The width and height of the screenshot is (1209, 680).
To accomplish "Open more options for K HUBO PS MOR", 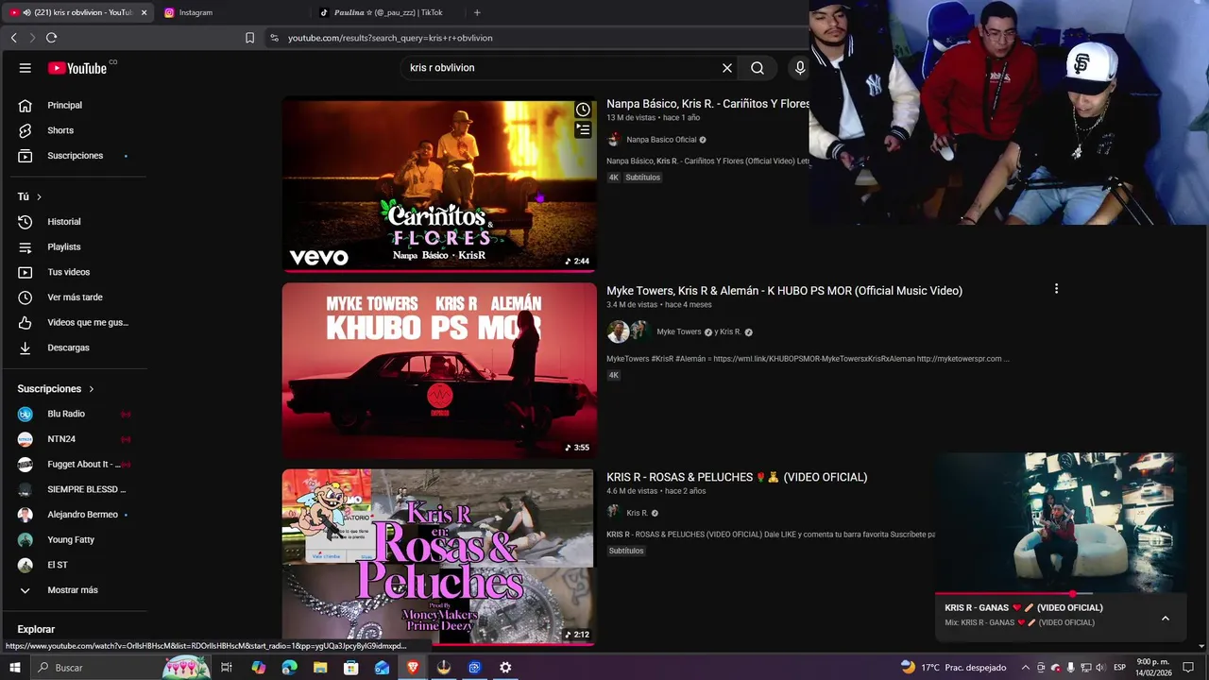I will click(x=1056, y=289).
